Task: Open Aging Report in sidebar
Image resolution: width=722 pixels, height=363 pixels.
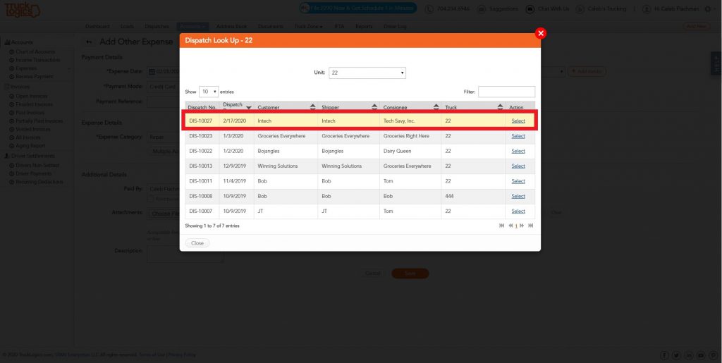Action: click(30, 146)
